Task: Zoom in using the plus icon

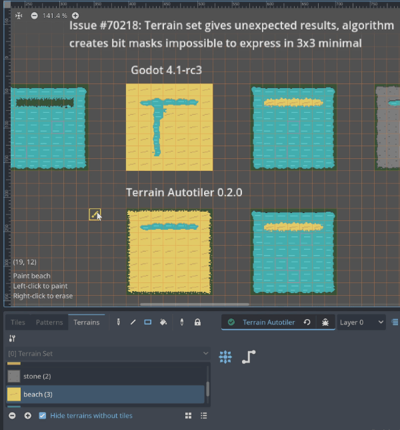Action: click(x=75, y=15)
